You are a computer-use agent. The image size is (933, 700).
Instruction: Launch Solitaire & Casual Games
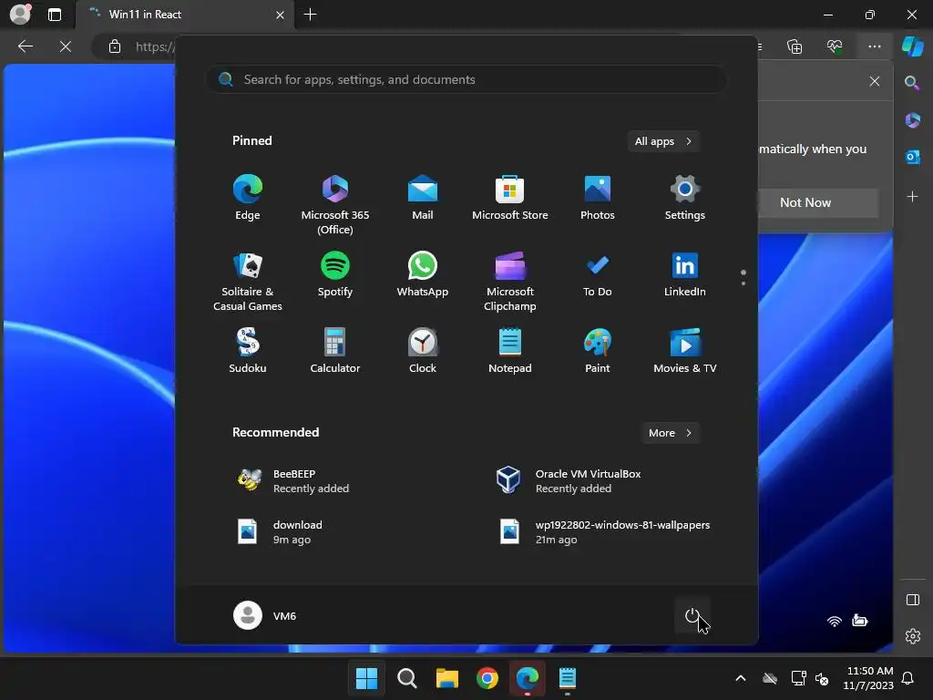[x=248, y=281]
